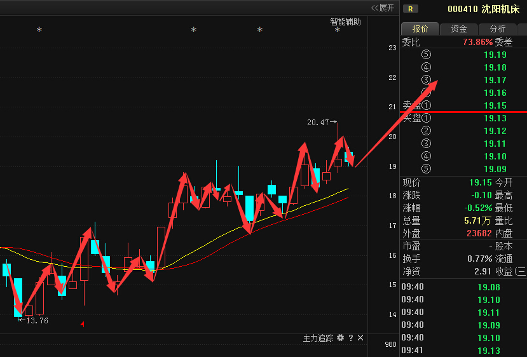527x357 pixels.
Task: Click the 23 price axis label
Action: [392, 48]
